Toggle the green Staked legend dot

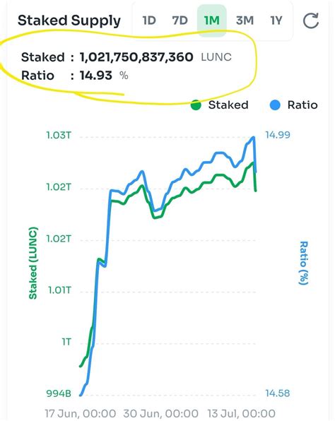[x=196, y=105]
